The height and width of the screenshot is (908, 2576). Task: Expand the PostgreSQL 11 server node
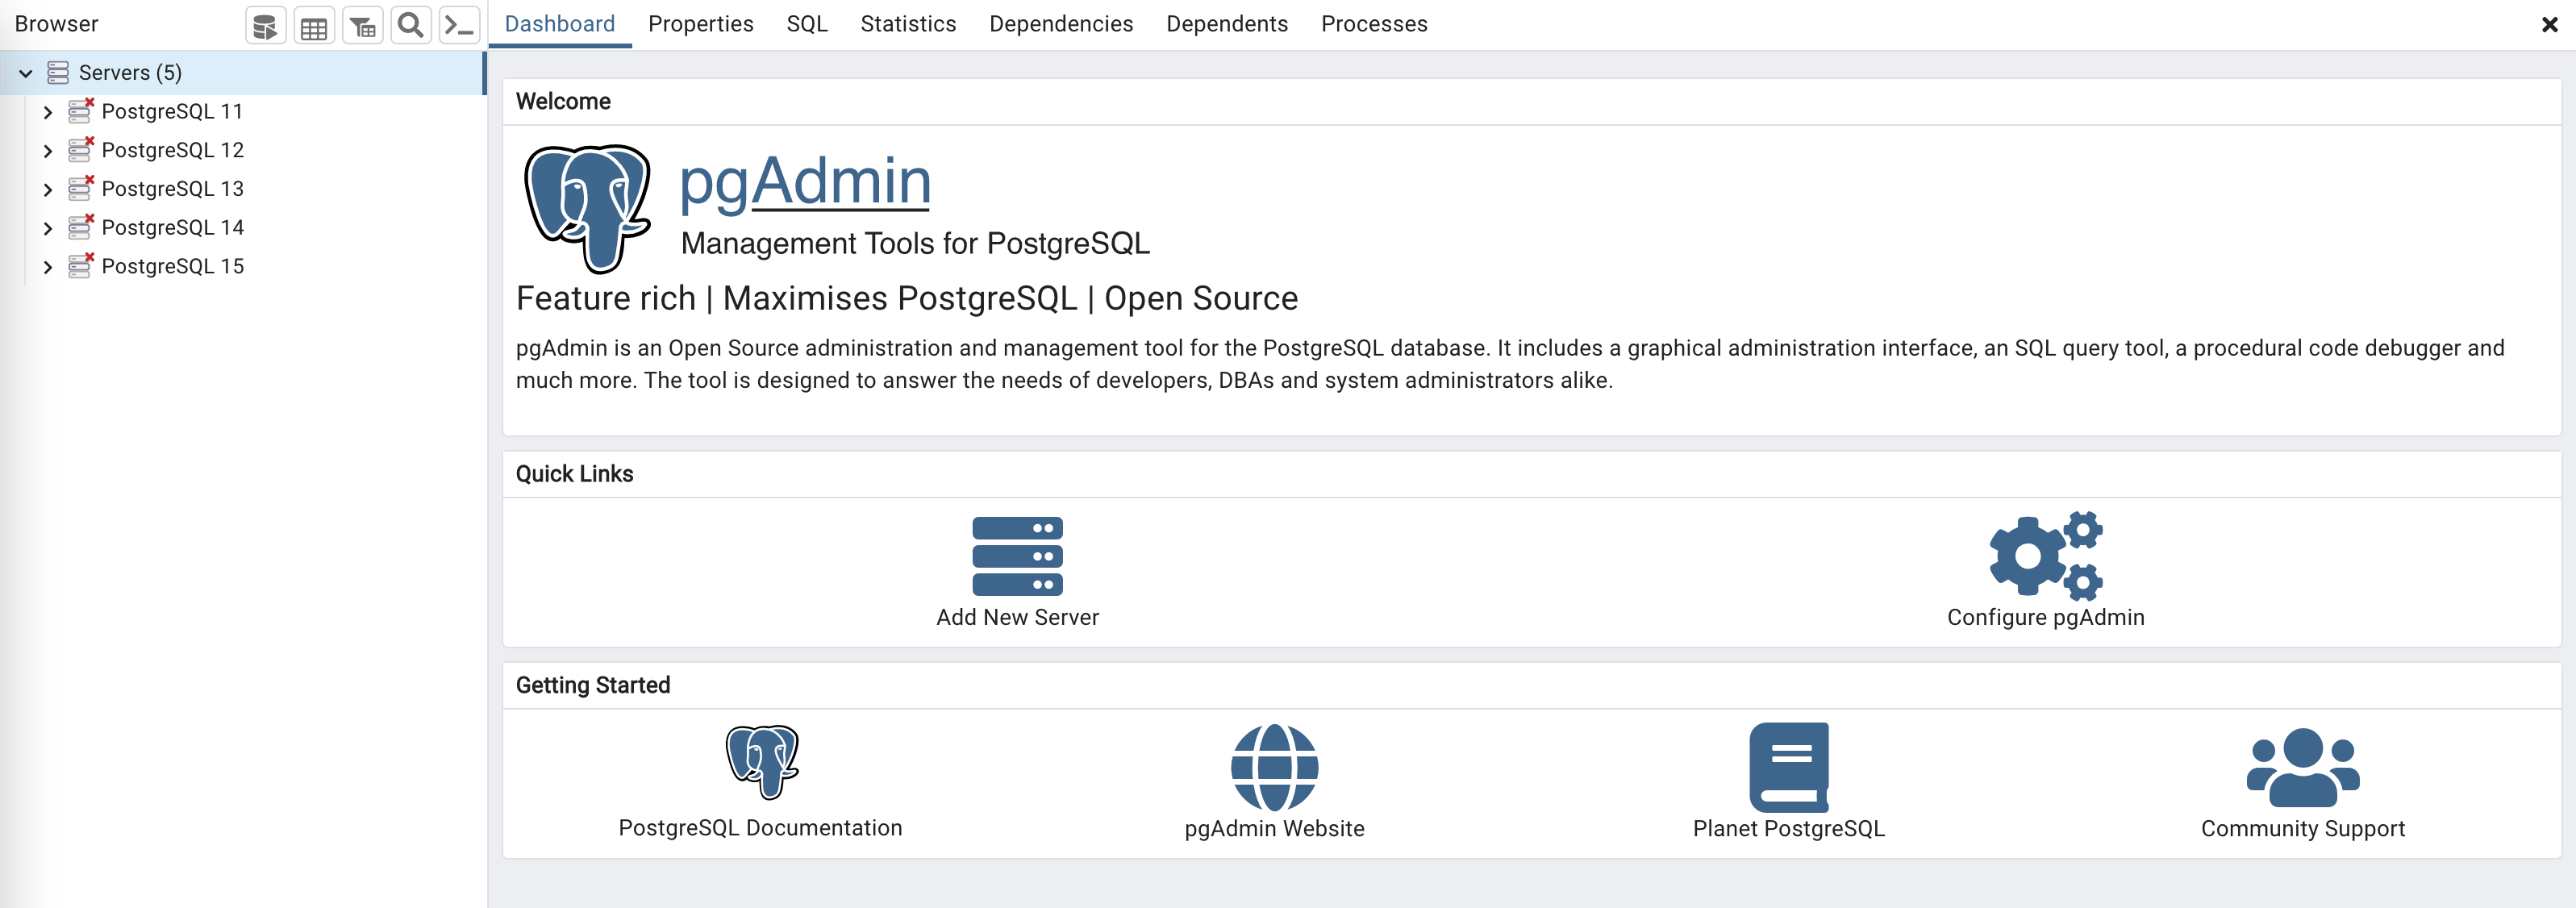coord(47,112)
